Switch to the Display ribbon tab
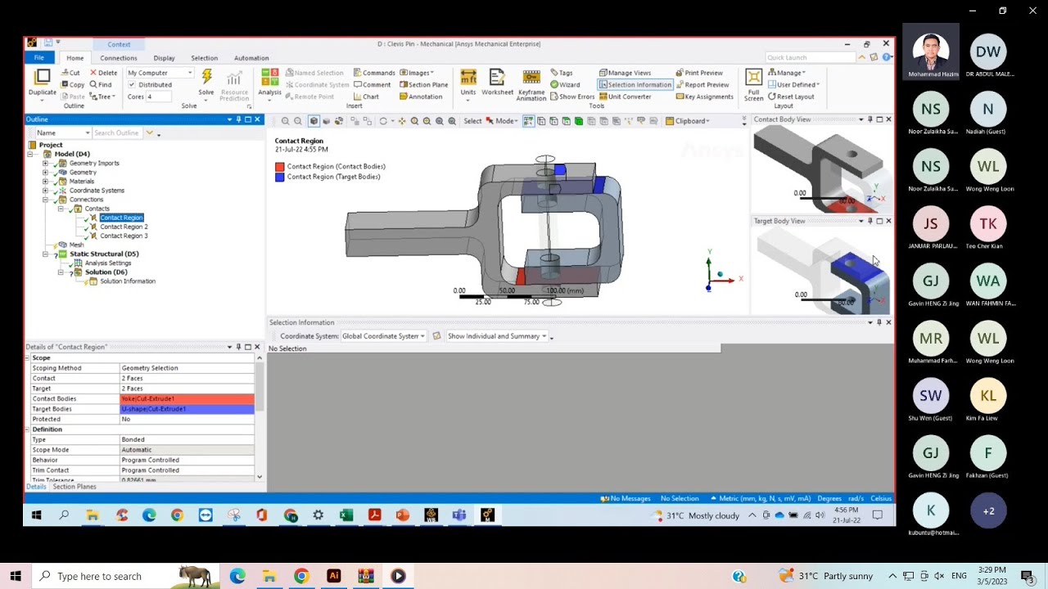 pos(164,58)
